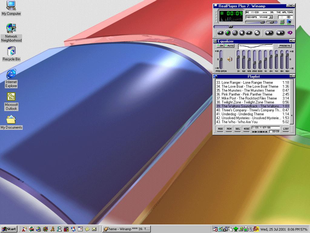
Task: Toggle the equalizer ON button
Action: pyautogui.click(x=220, y=46)
